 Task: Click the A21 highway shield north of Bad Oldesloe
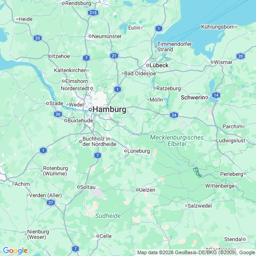[114, 56]
